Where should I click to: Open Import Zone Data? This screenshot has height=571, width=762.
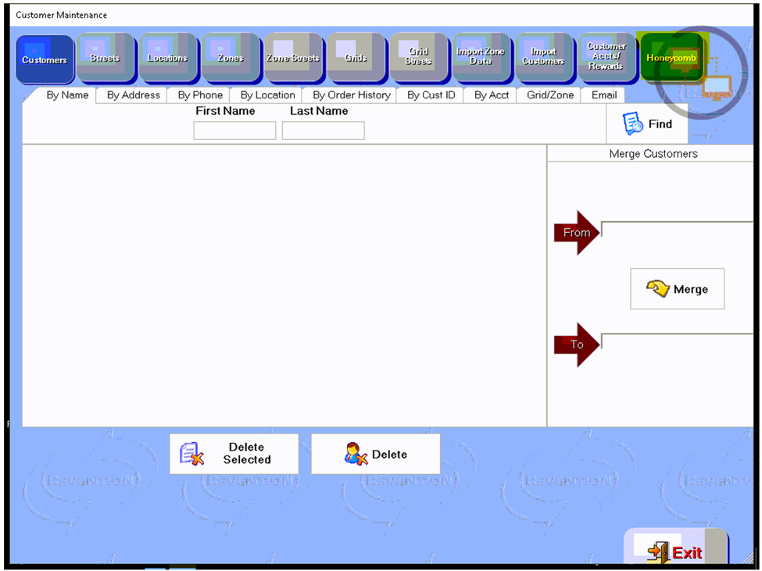(481, 57)
